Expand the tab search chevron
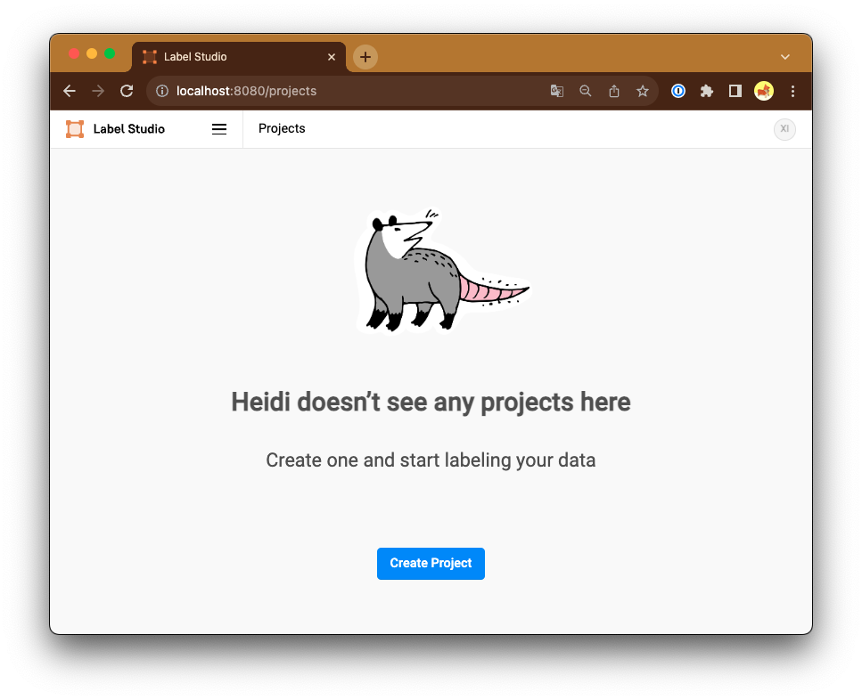The image size is (862, 700). click(785, 57)
